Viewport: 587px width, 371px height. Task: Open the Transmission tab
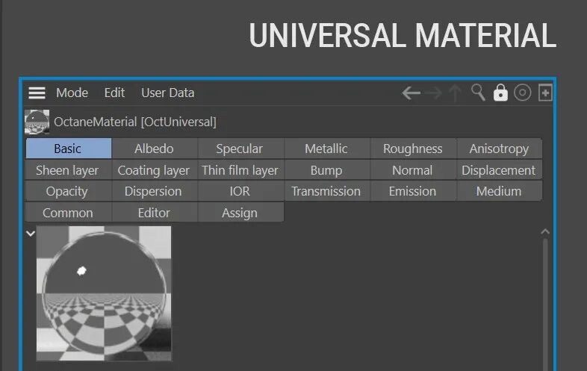(327, 191)
